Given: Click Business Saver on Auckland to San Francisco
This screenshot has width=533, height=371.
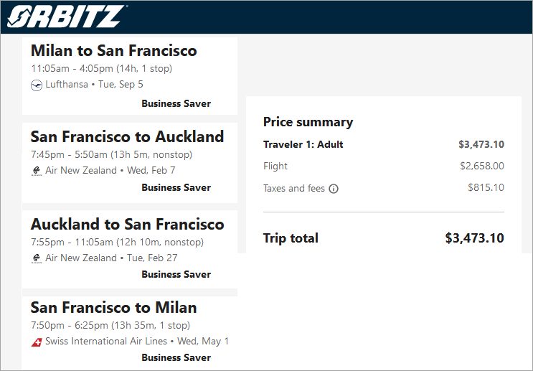Looking at the screenshot, I should tap(176, 274).
